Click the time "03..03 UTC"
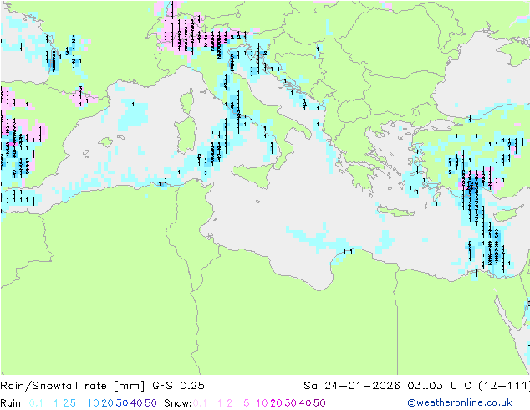The height and width of the screenshot is (410, 530). (439, 386)
